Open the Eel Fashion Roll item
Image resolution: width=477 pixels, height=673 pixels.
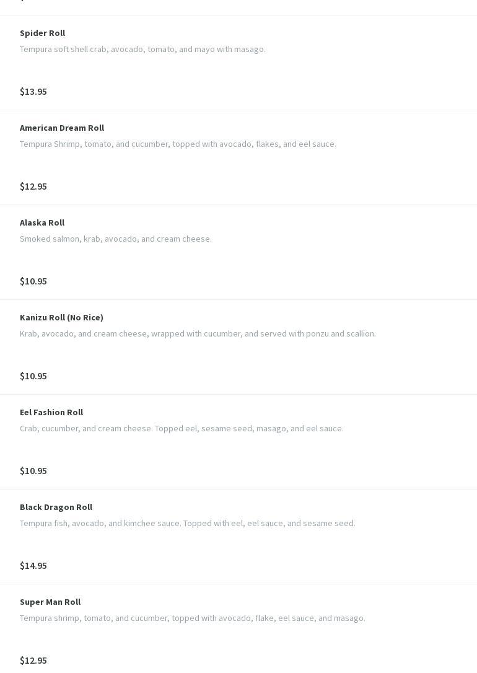coord(51,412)
